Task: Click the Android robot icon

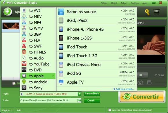Action: pos(24,82)
